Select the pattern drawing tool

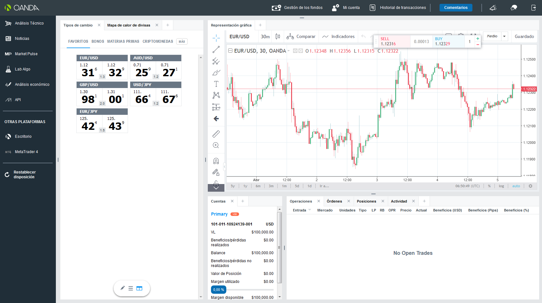(x=216, y=95)
